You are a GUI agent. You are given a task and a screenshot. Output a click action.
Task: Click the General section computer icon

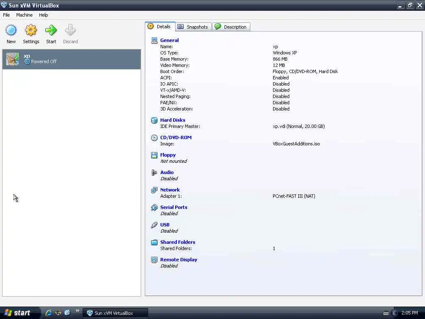click(154, 41)
